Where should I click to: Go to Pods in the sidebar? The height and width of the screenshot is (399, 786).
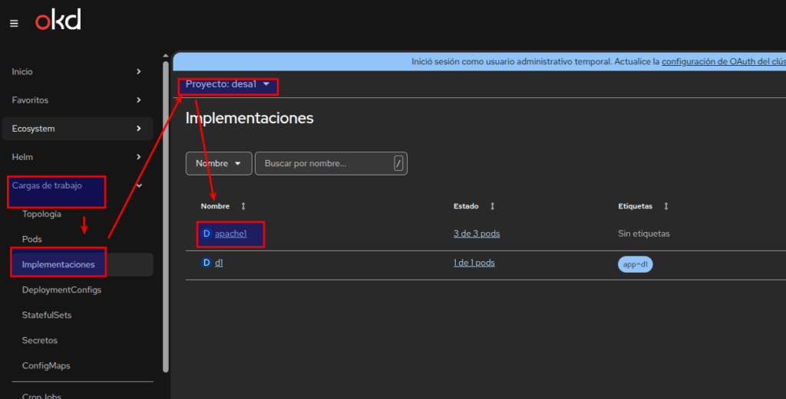click(32, 239)
